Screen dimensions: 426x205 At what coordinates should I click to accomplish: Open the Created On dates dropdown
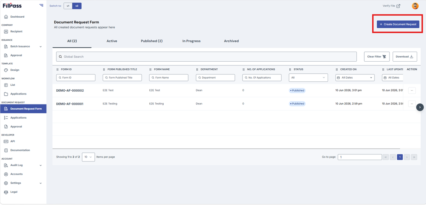coord(355,78)
